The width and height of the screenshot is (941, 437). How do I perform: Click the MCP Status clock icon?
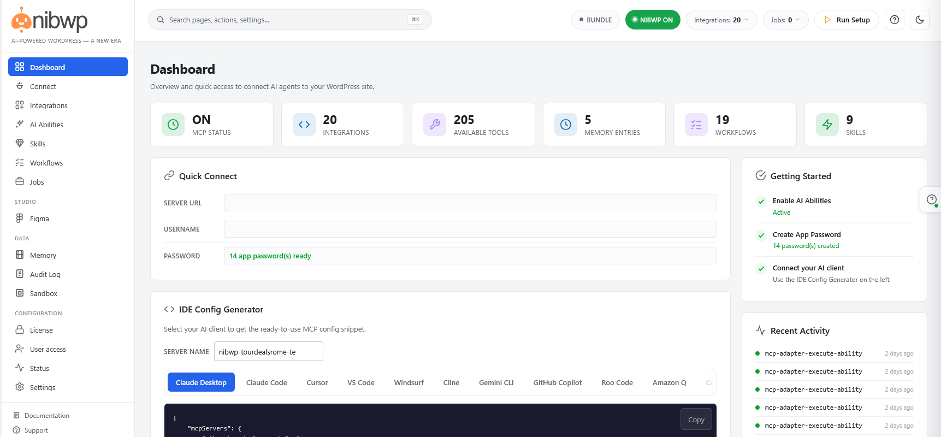click(173, 125)
